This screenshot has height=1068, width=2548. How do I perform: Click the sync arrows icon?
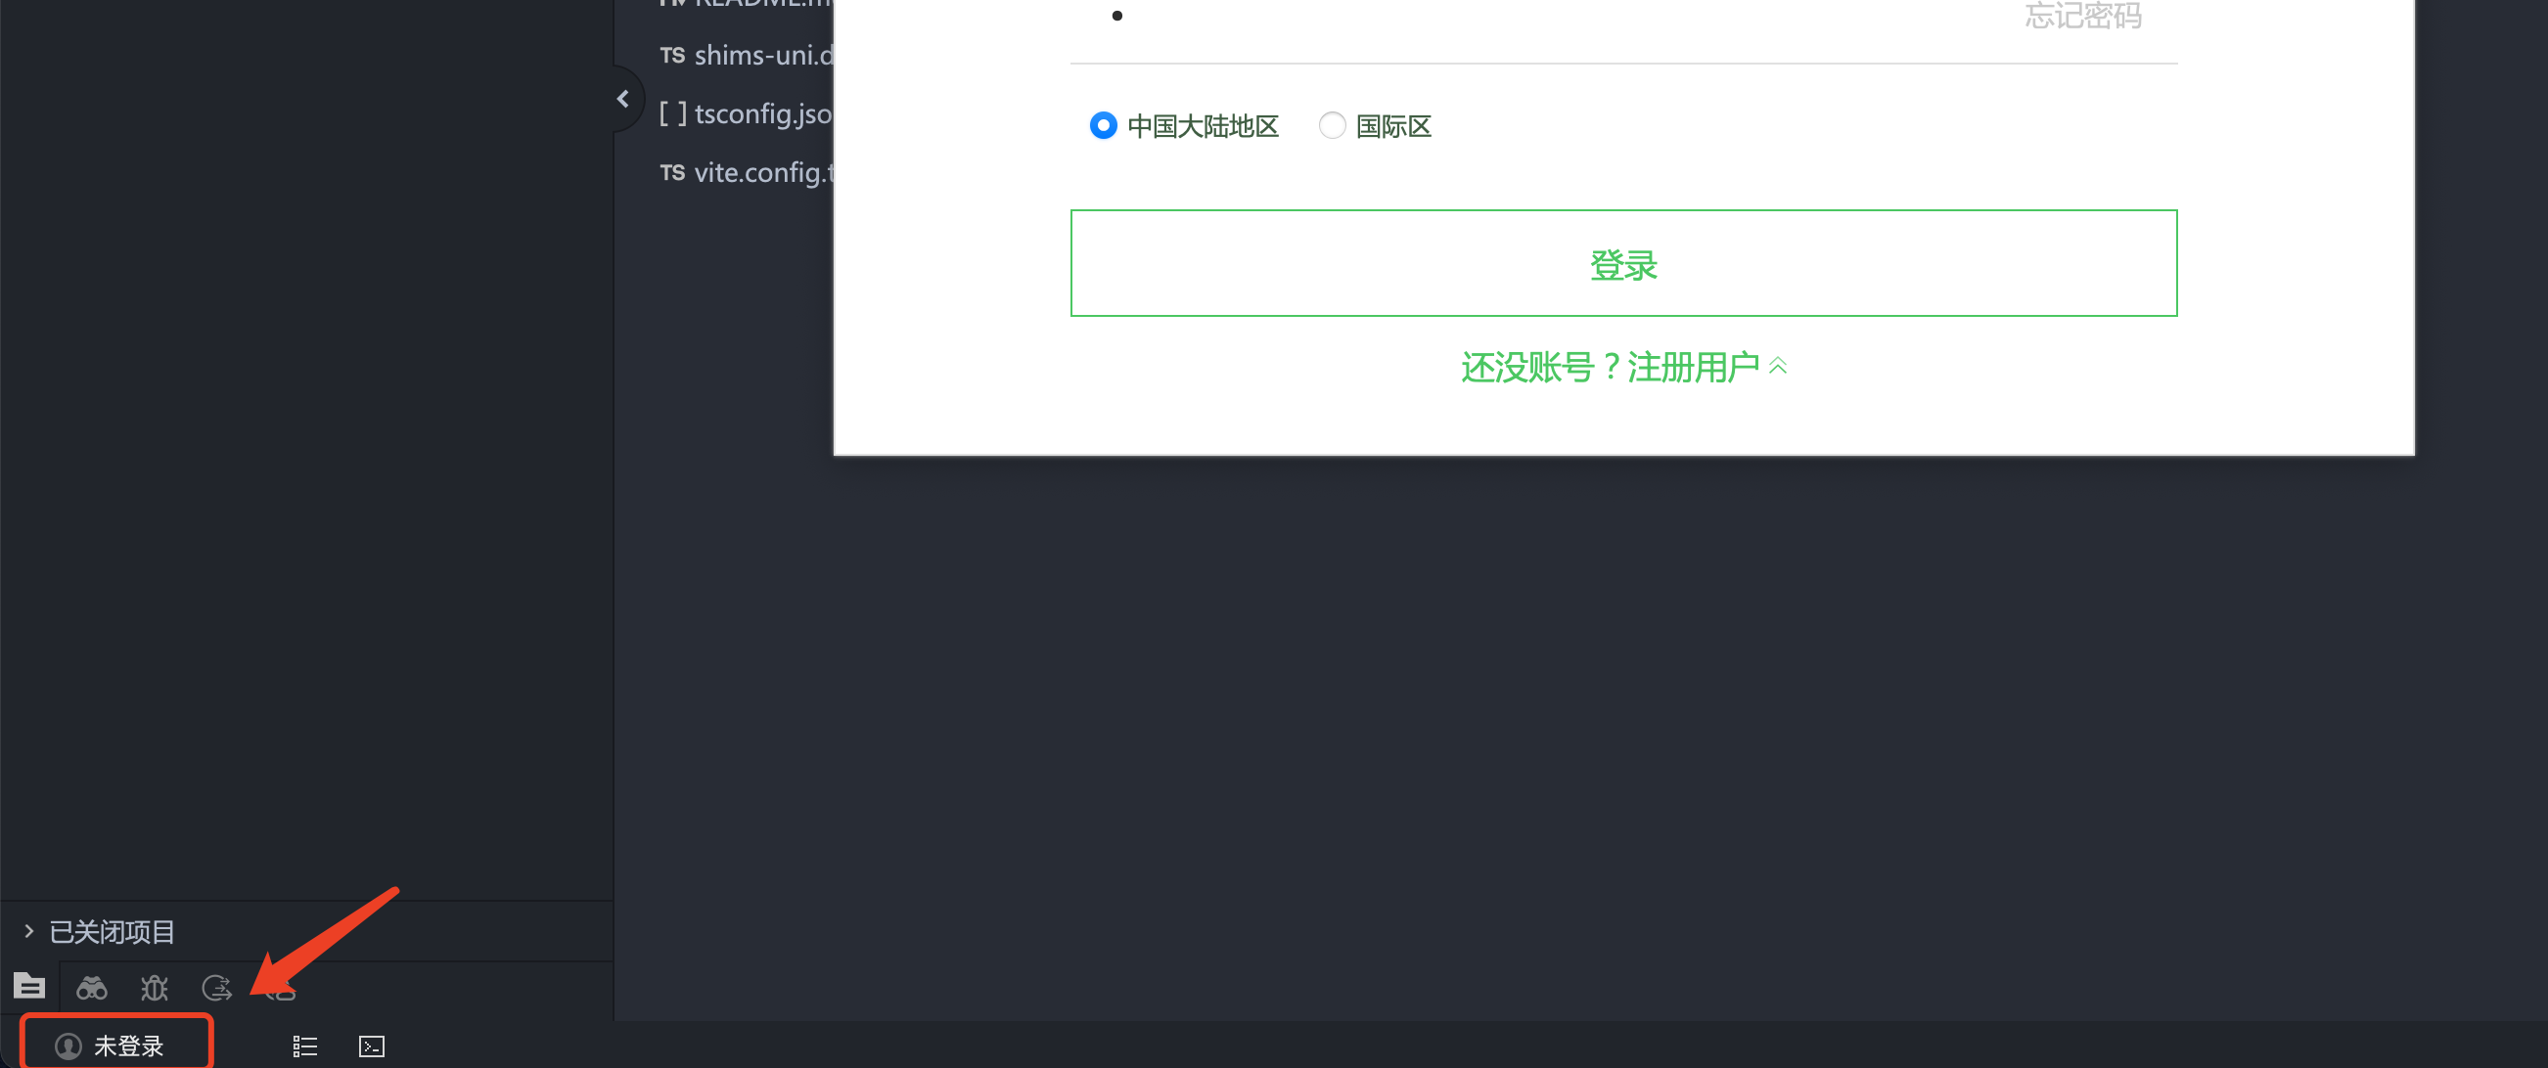click(x=216, y=987)
